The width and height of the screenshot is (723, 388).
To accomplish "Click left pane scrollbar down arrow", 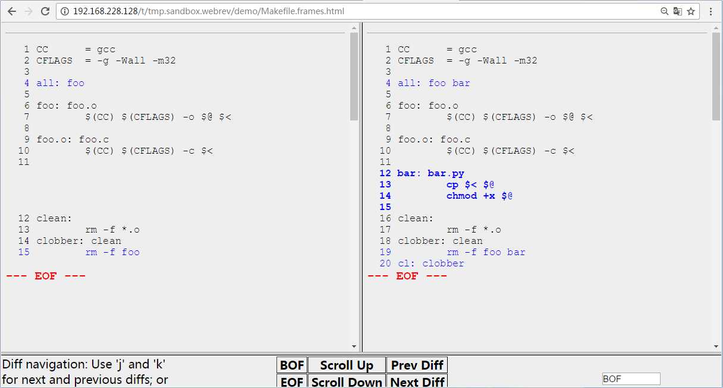I will tap(354, 346).
